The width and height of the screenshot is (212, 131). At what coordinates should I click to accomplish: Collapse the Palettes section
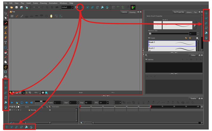tap(147, 59)
